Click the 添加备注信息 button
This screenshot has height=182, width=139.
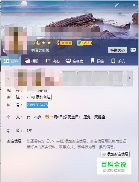click(x=115, y=154)
